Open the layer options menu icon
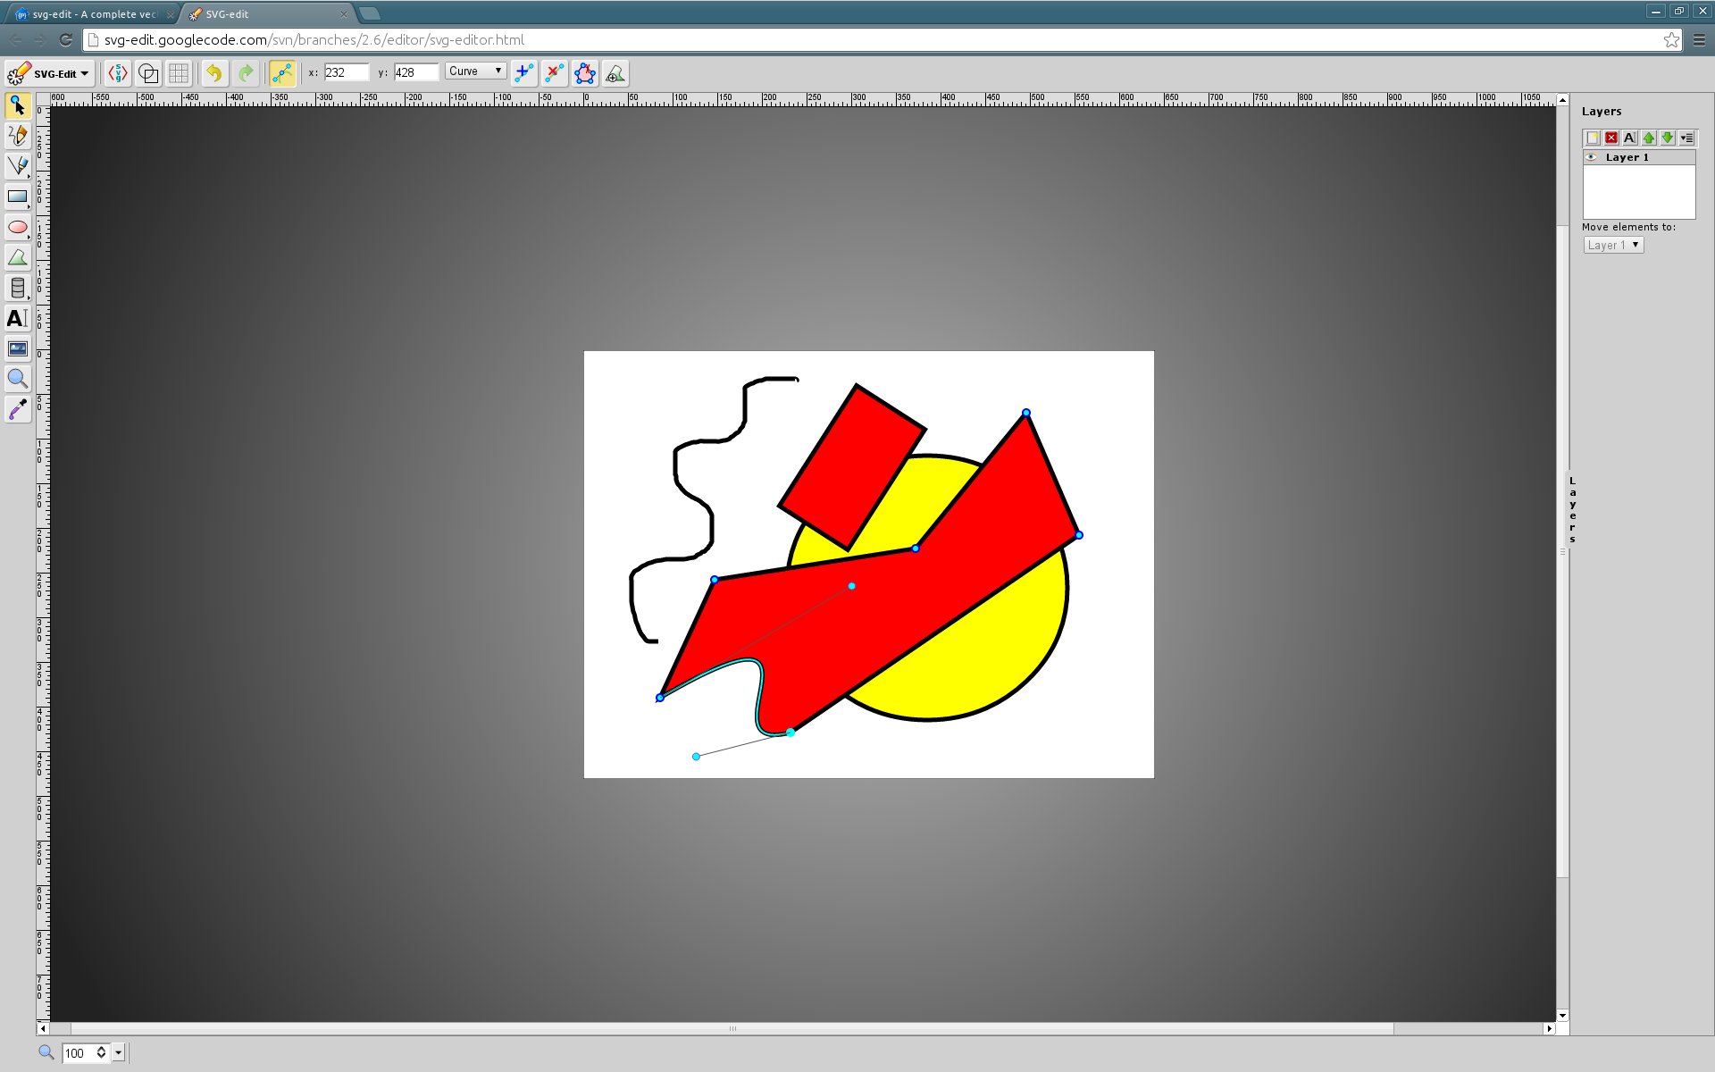 pyautogui.click(x=1686, y=138)
